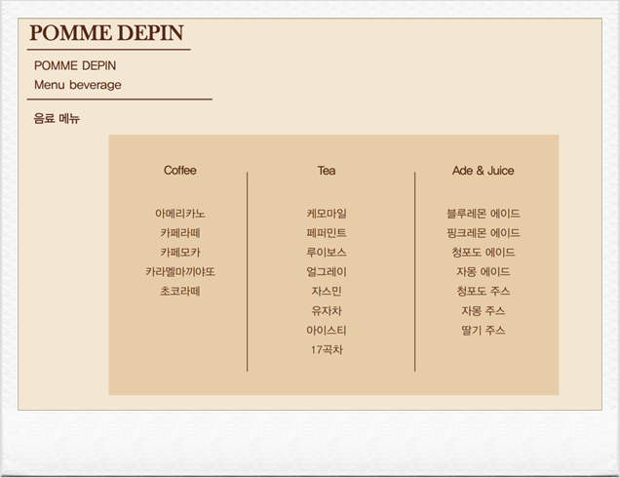Click the 음료 메뉴 heading
This screenshot has height=478, width=620.
coord(57,118)
